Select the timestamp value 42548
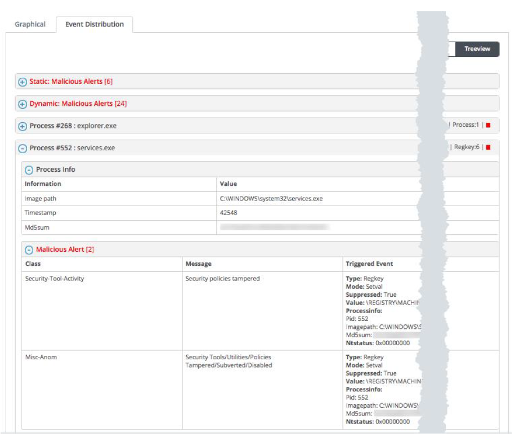 [229, 213]
